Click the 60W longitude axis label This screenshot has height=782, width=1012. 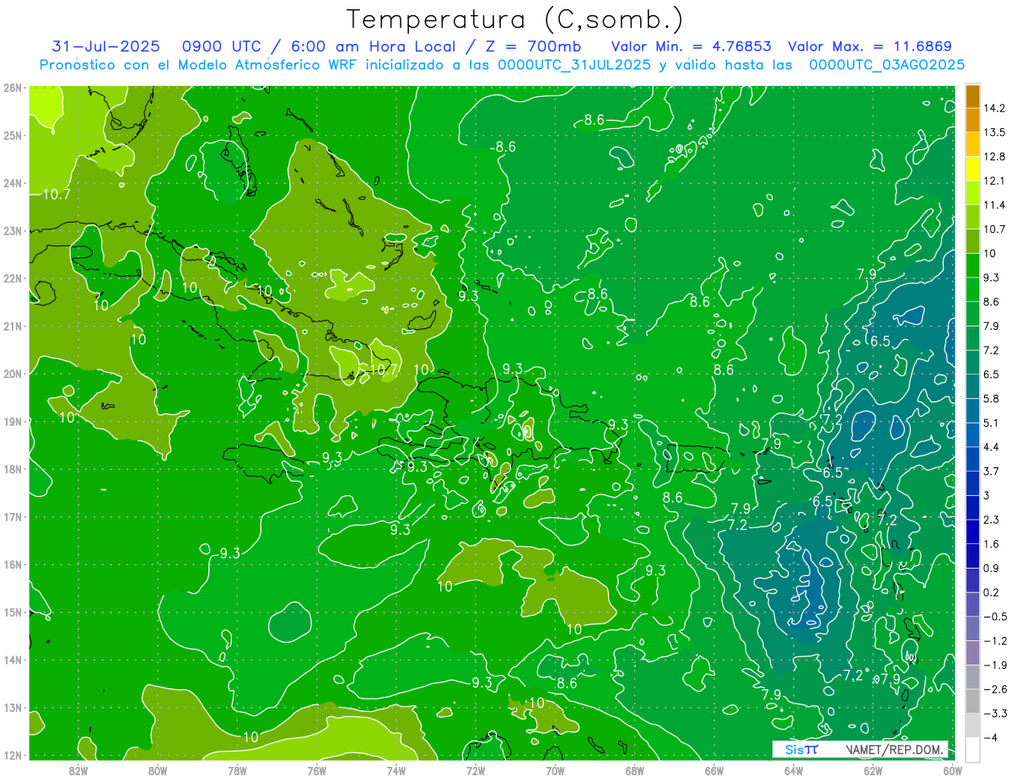(x=952, y=770)
